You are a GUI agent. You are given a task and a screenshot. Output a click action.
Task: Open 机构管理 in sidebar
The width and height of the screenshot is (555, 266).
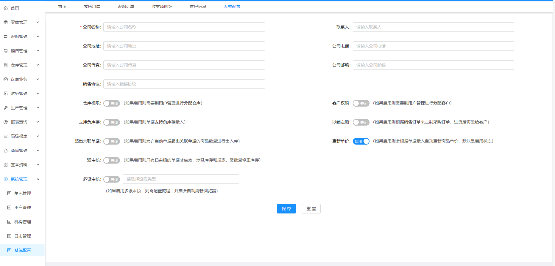22,222
